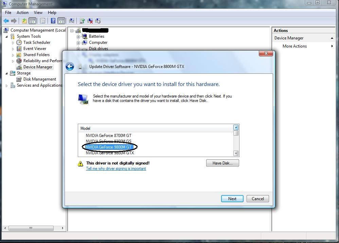Click the Storage icon in console tree

[x=13, y=73]
